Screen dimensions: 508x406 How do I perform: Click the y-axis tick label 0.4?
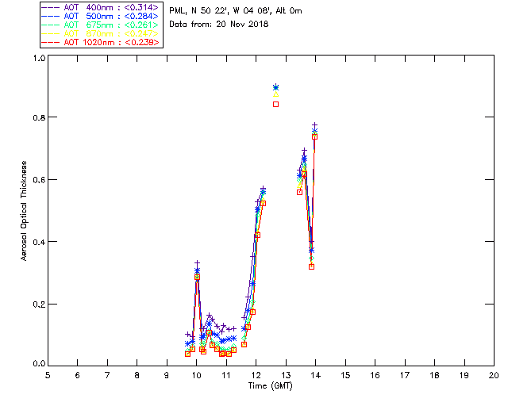point(39,242)
